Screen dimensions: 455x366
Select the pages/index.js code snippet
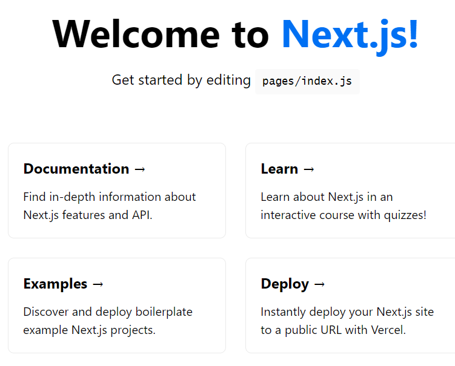click(x=307, y=82)
